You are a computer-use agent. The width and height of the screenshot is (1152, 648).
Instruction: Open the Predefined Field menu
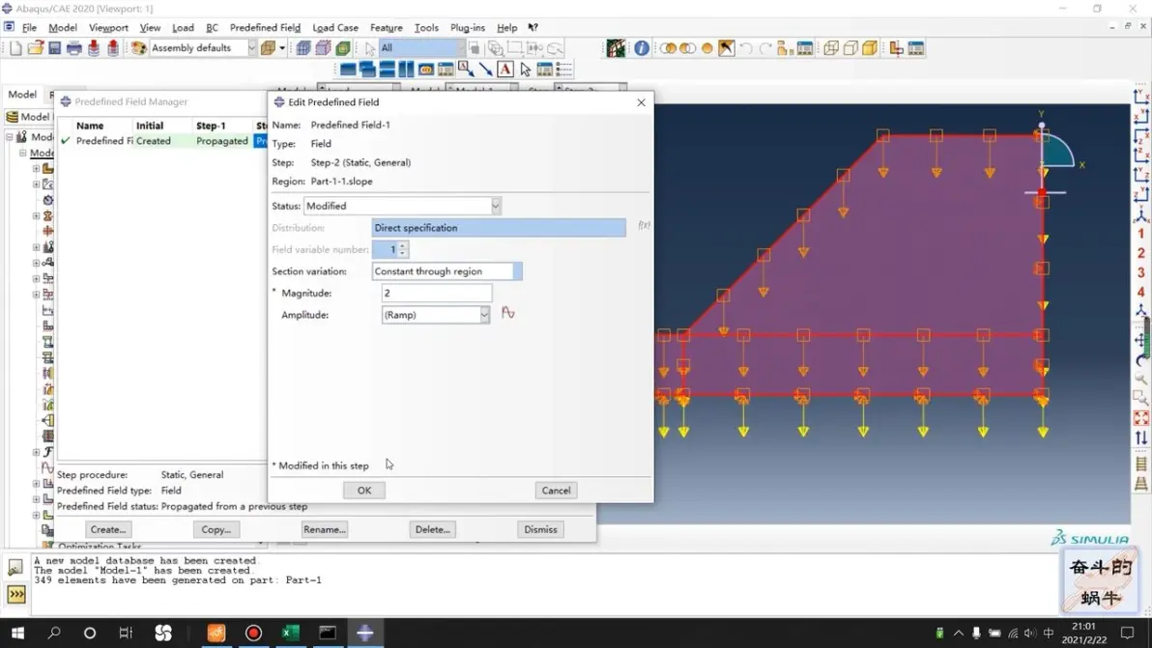pos(265,28)
